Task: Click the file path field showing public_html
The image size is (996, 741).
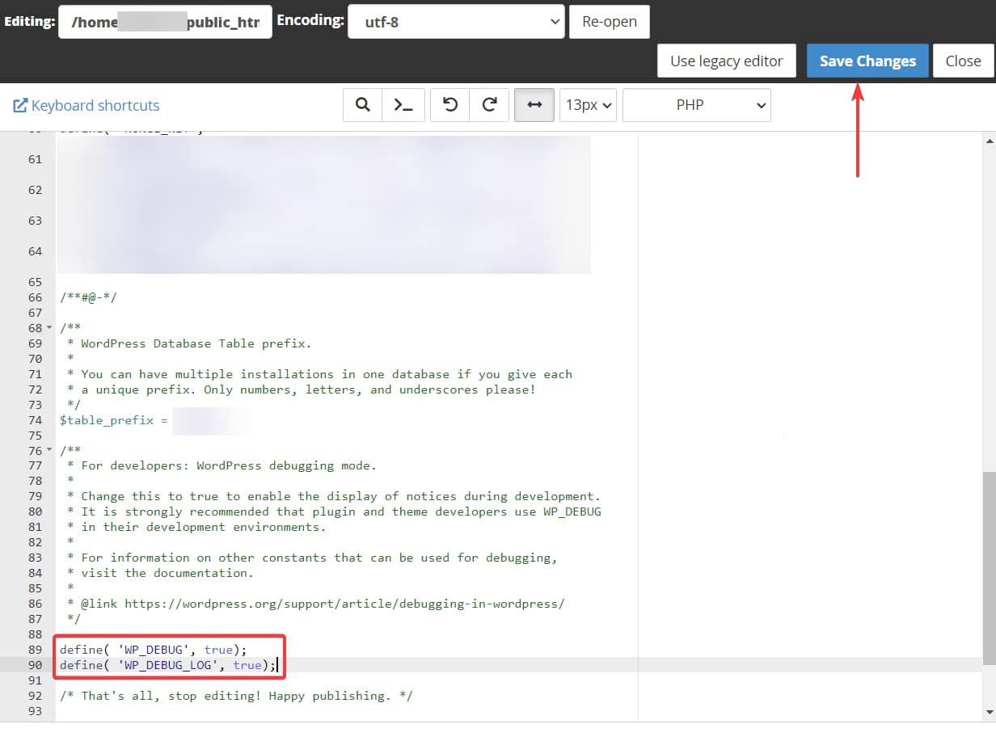Action: (x=165, y=21)
